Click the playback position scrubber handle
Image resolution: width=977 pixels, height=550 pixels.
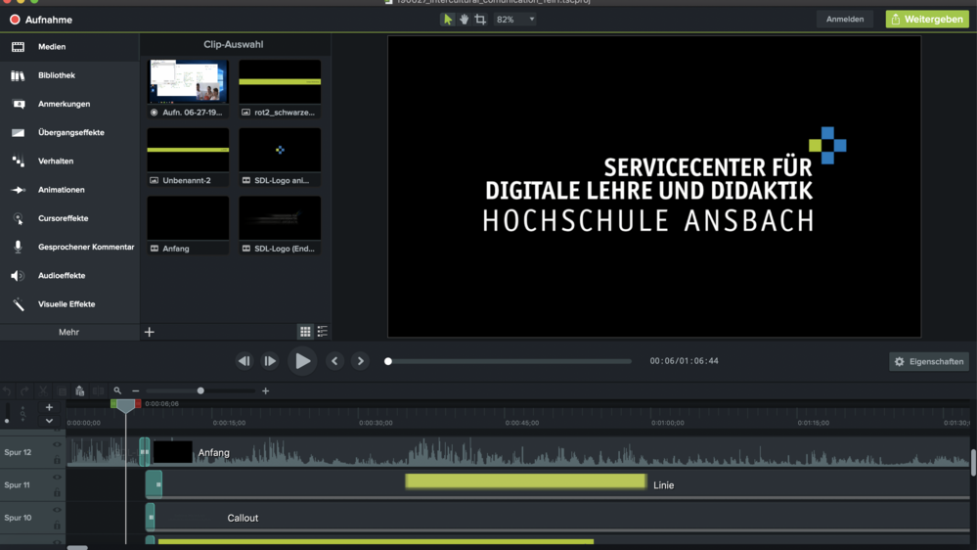pos(388,361)
